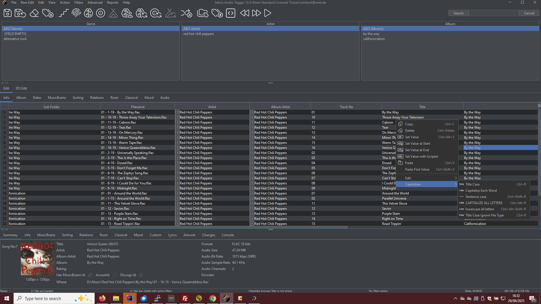Click the staircase autocorrect icon
This screenshot has width=541, height=304.
point(63,13)
